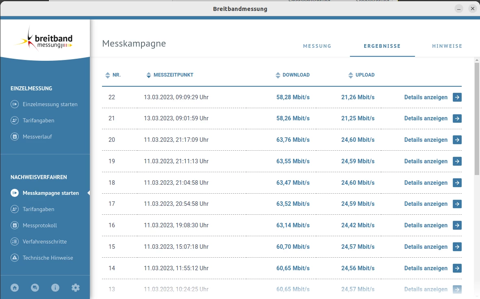Click timestamp 13.03.2023, 09:09:29 Uhr
Image resolution: width=480 pixels, height=299 pixels.
click(176, 97)
